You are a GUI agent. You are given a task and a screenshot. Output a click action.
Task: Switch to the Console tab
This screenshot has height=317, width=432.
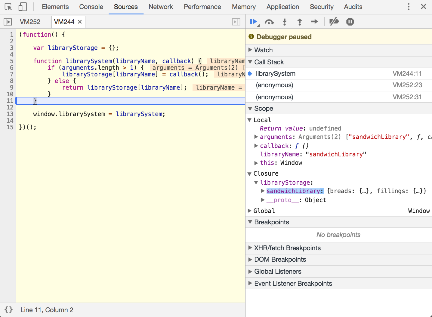[91, 7]
